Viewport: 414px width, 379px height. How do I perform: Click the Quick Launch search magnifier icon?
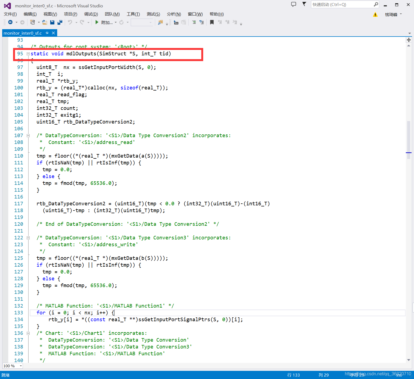[x=376, y=4]
